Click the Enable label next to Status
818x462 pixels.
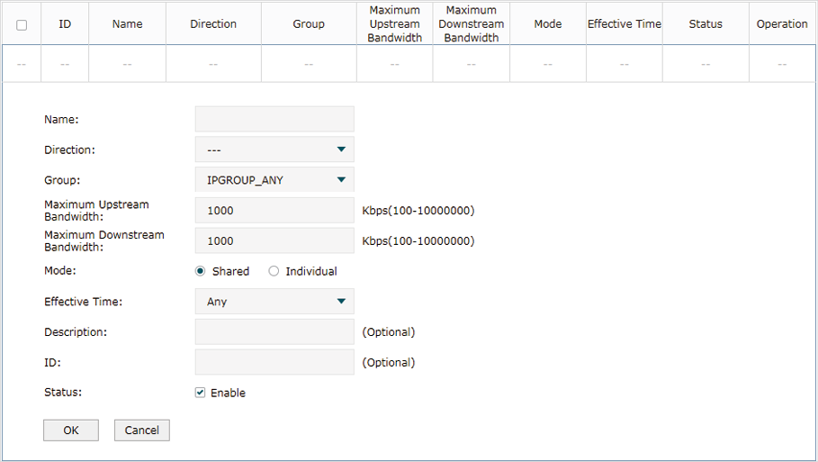tap(228, 393)
